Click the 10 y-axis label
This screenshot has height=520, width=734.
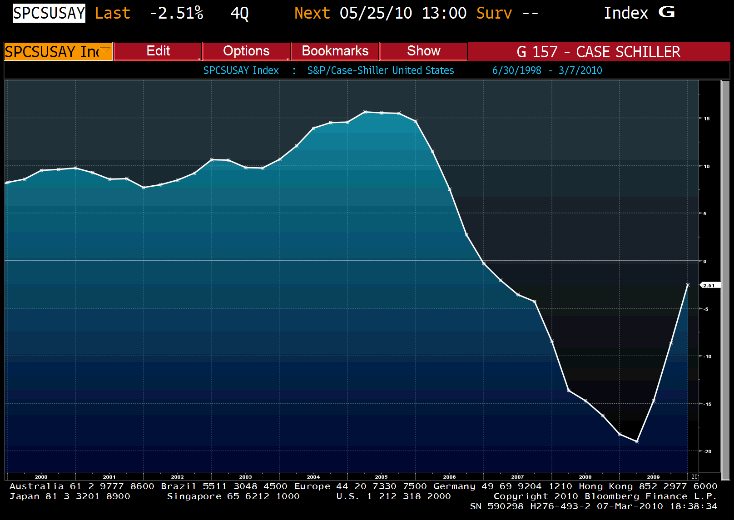click(x=707, y=166)
